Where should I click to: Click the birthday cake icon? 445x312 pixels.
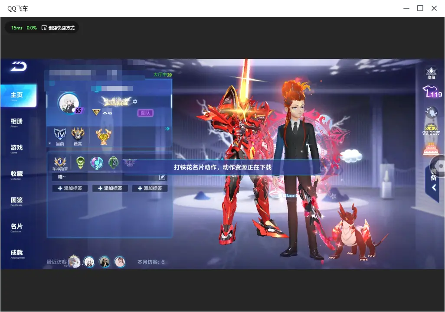(x=431, y=149)
